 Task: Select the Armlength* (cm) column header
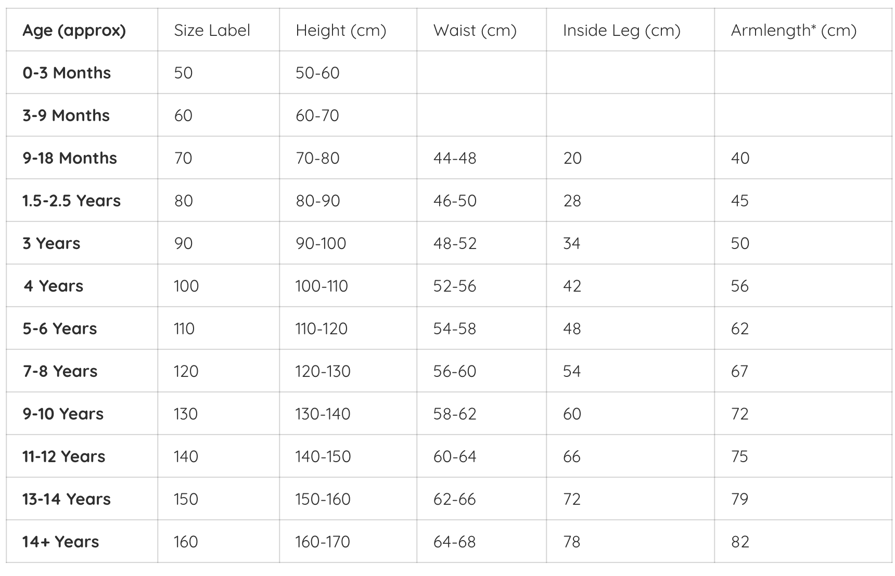point(793,31)
